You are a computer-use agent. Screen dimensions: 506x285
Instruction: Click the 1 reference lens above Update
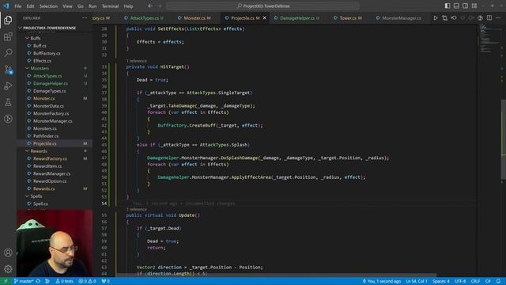pos(137,209)
